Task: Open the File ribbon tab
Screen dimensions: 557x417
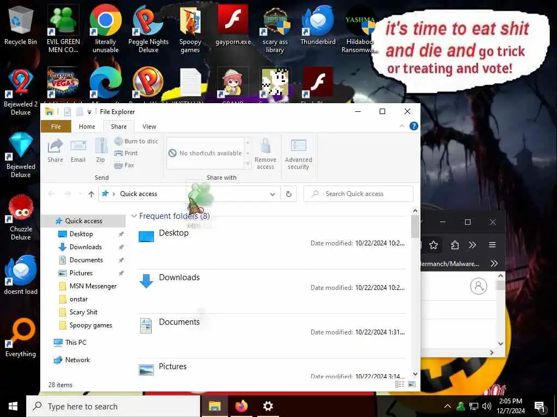Action: point(56,127)
